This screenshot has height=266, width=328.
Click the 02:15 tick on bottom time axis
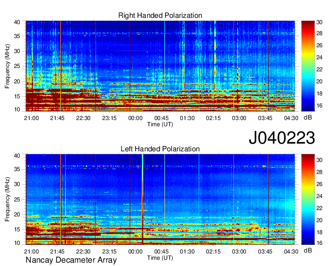(213, 252)
